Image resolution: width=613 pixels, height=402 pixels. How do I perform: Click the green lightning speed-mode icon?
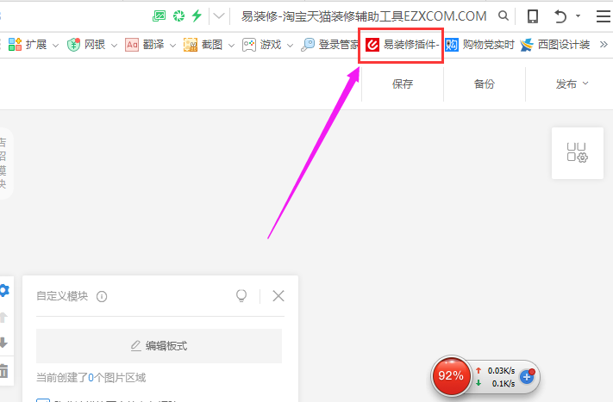(197, 15)
